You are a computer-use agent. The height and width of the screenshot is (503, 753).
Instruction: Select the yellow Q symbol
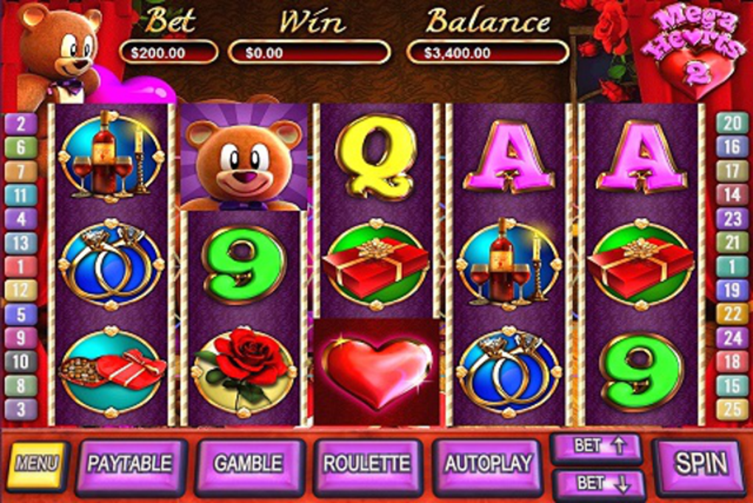[x=376, y=157]
